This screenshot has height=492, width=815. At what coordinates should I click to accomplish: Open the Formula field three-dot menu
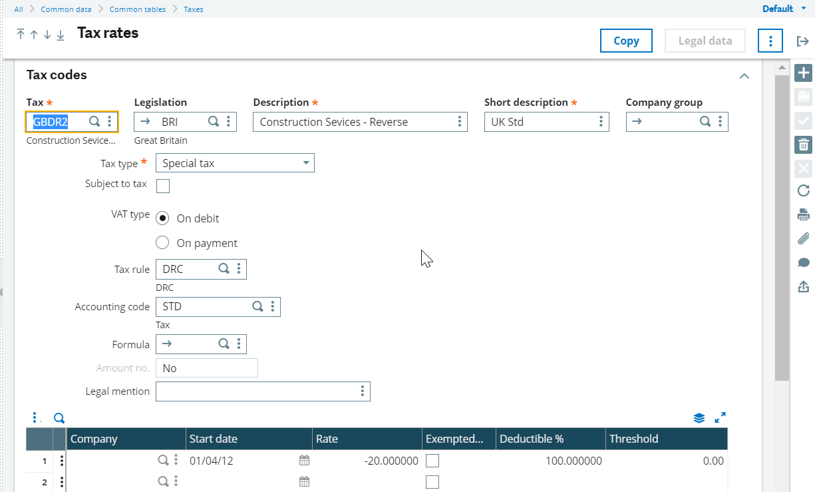(239, 344)
